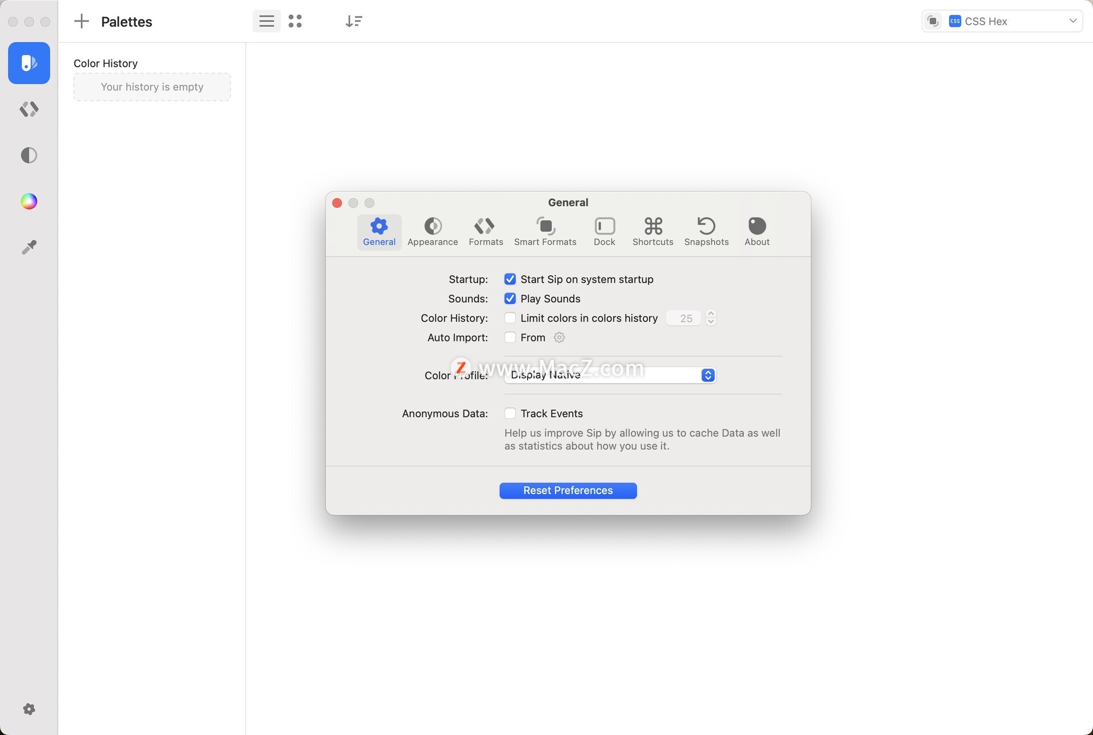Click the Color History heading
Viewport: 1093px width, 735px height.
point(105,63)
